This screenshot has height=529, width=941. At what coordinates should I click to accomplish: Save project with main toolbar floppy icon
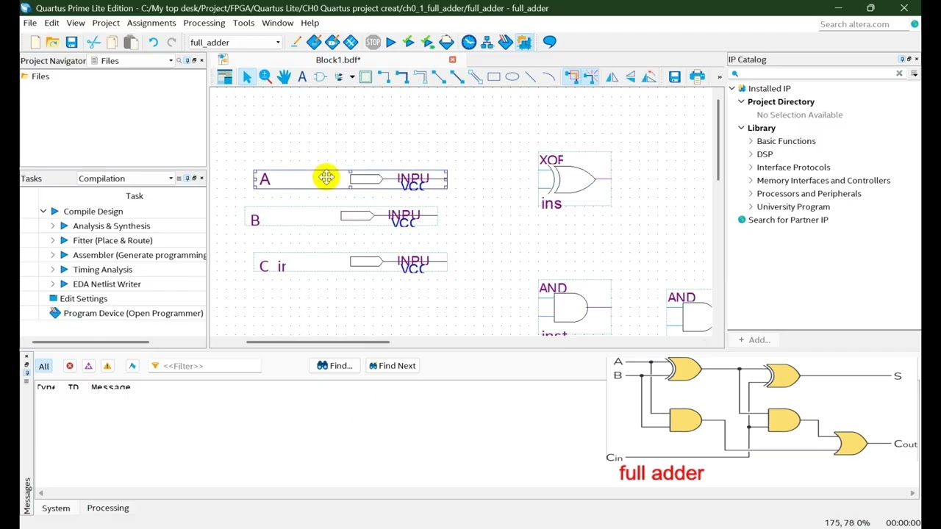click(71, 42)
